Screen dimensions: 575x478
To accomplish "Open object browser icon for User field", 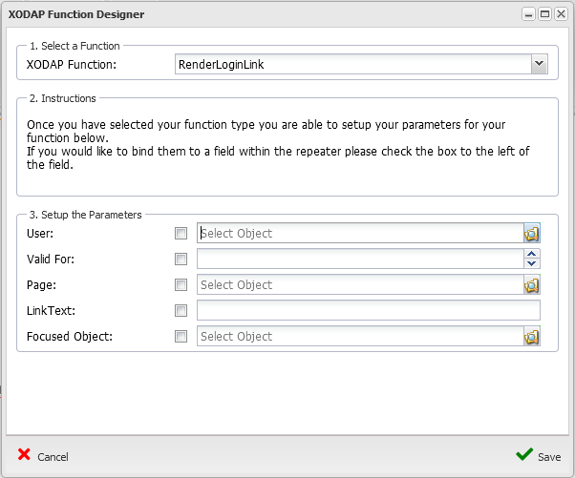I will tap(531, 234).
